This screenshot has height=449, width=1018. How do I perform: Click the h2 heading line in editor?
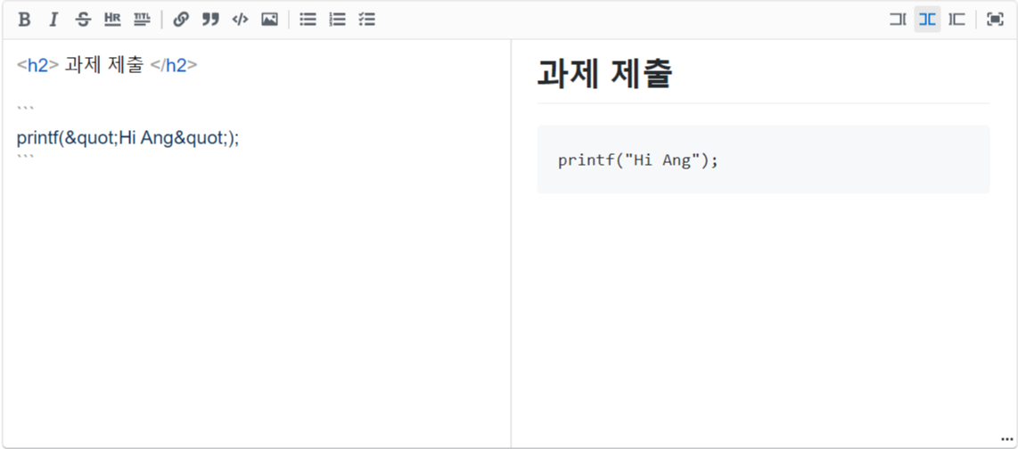click(107, 66)
